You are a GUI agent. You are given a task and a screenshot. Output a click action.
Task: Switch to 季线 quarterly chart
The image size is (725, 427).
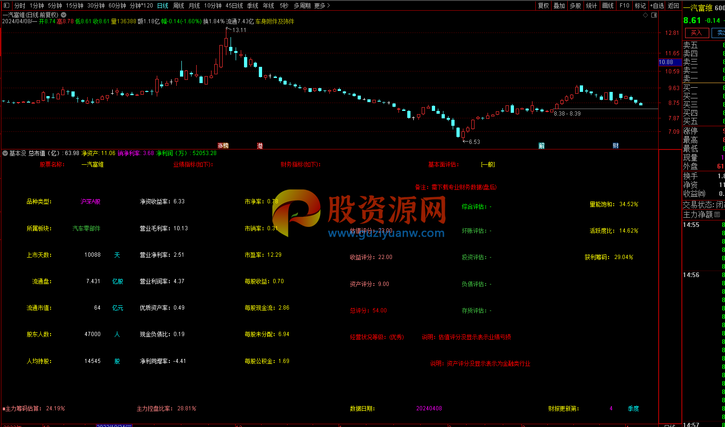click(x=252, y=6)
